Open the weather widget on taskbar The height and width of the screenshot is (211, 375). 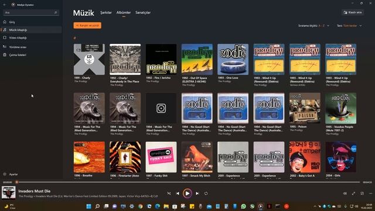(9, 206)
